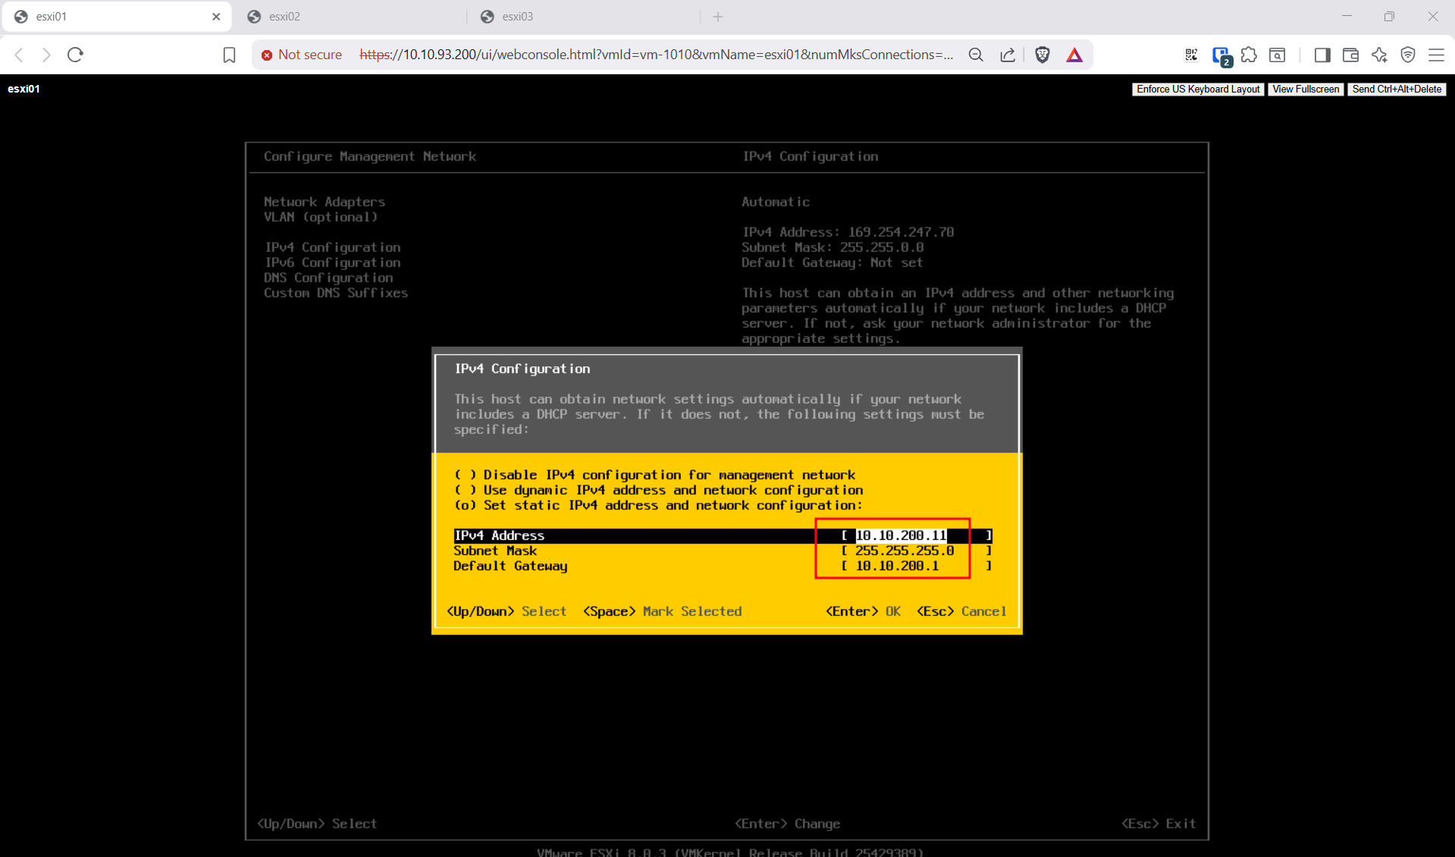Select Set static IPv4 address option

pos(658,505)
